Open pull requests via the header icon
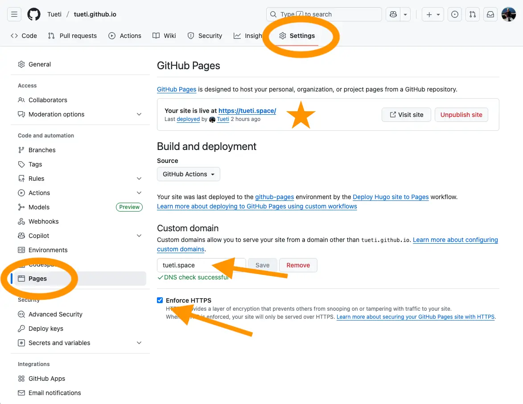This screenshot has height=404, width=523. pos(472,14)
